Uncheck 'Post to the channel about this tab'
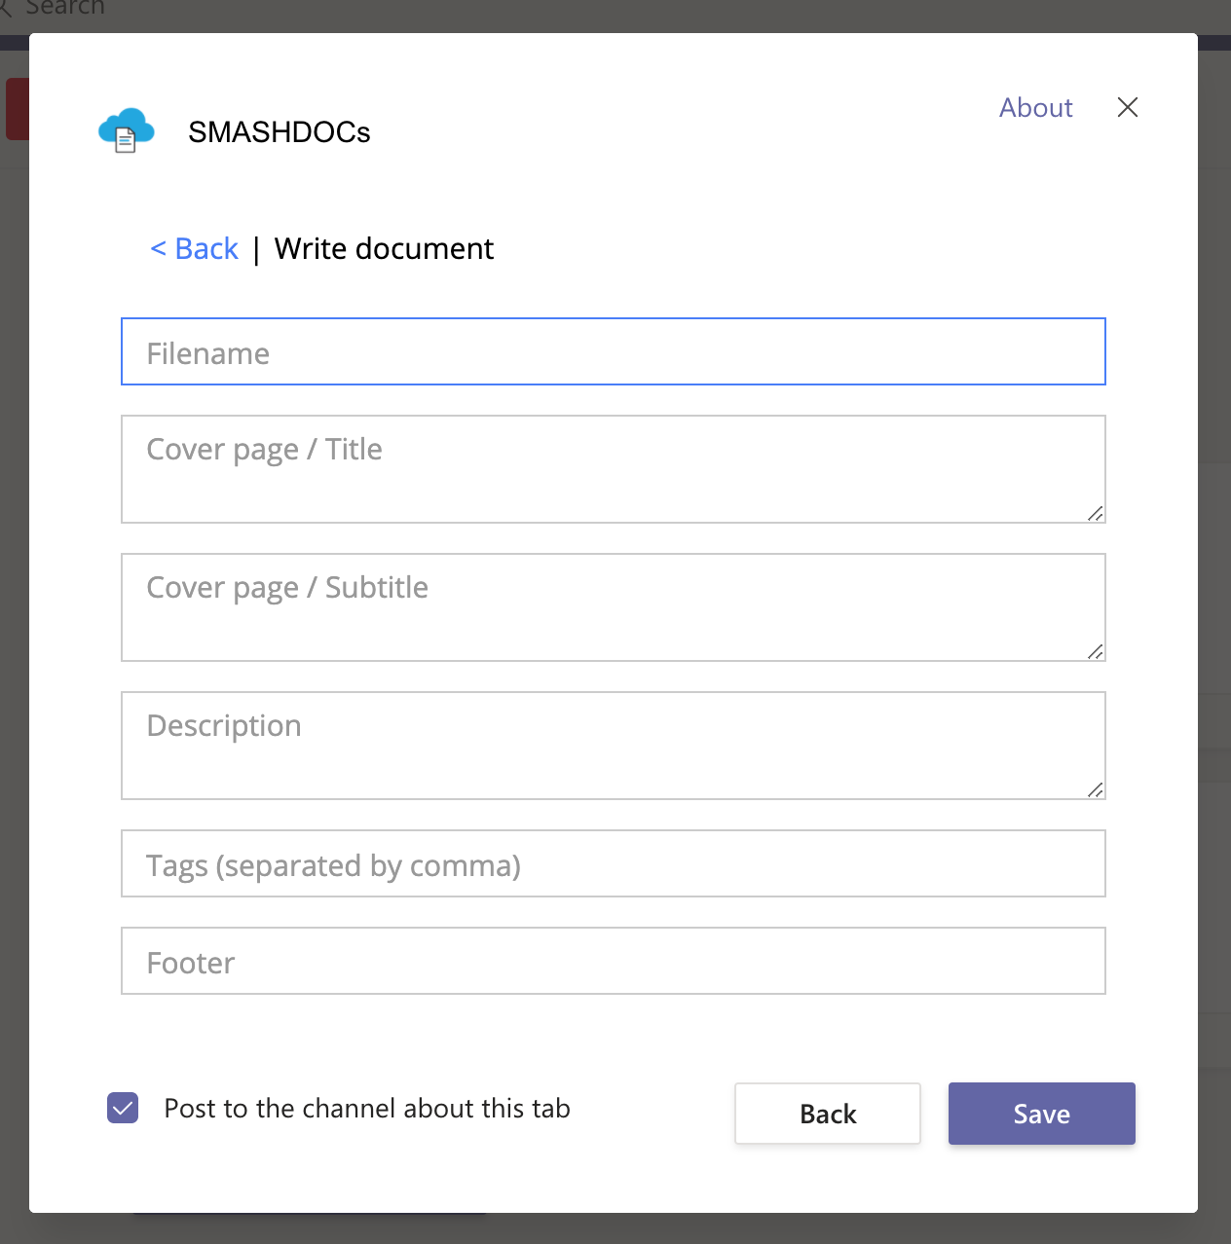This screenshot has height=1244, width=1231. [123, 1108]
